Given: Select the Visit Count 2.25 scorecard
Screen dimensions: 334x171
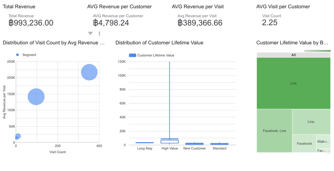Looking at the screenshot, I should click(x=270, y=23).
